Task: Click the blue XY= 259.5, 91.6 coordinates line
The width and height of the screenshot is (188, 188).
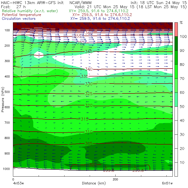Action: 100,19
